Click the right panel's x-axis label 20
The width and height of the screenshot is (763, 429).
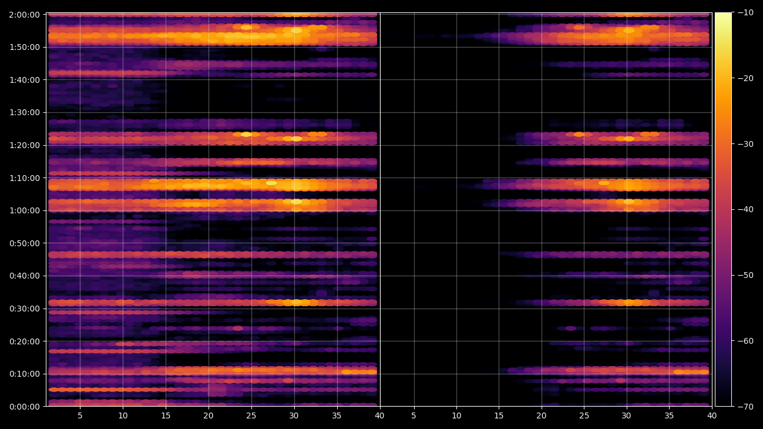pyautogui.click(x=542, y=416)
